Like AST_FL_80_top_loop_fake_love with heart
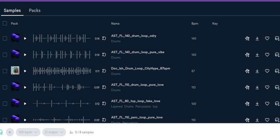The image size is (280, 140). click(x=267, y=104)
